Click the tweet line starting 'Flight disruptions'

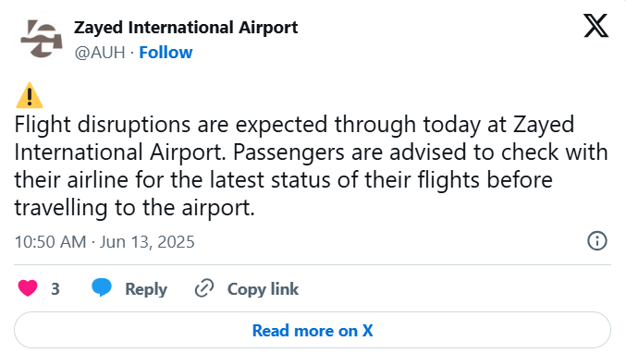294,125
